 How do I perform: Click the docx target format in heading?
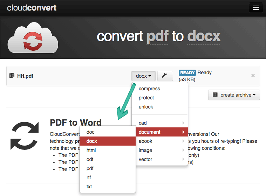(x=204, y=36)
